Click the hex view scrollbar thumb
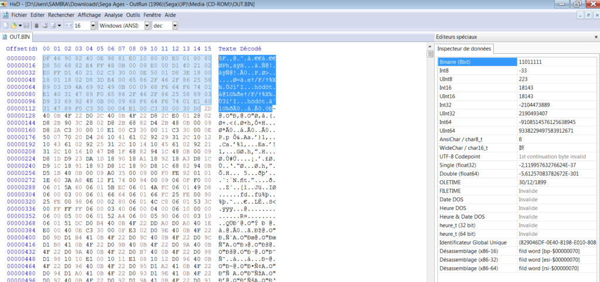This screenshot has width=600, height=282. click(x=430, y=53)
